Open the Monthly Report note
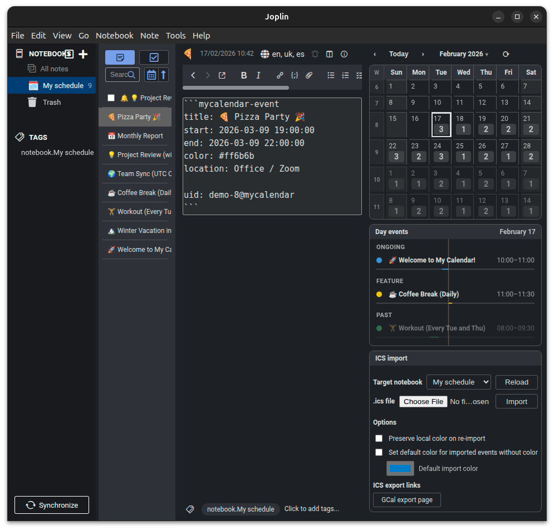Image resolution: width=554 pixels, height=530 pixels. (x=135, y=136)
